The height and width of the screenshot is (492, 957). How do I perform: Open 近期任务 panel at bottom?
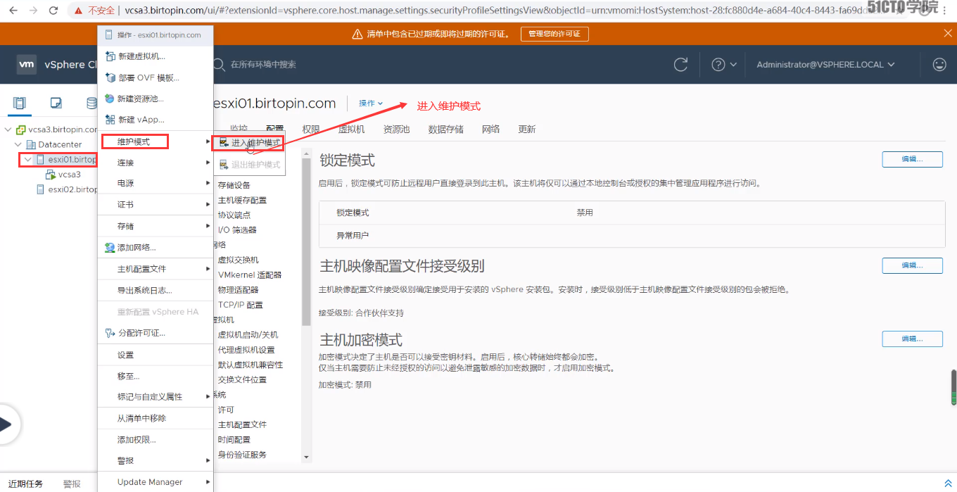click(x=25, y=484)
